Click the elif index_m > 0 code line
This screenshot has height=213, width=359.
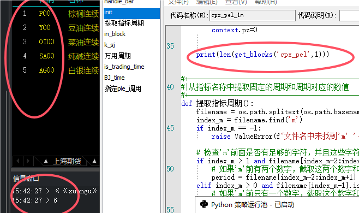278,185
